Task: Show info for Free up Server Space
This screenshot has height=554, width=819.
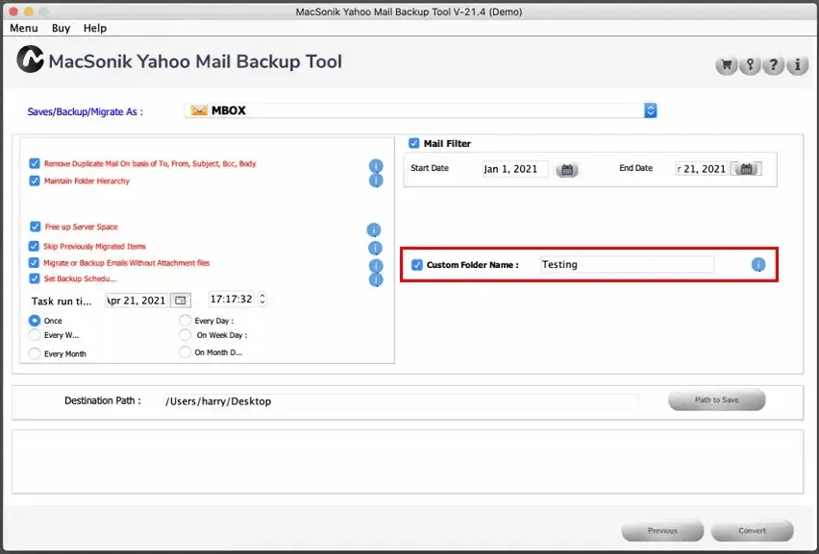Action: pos(374,229)
